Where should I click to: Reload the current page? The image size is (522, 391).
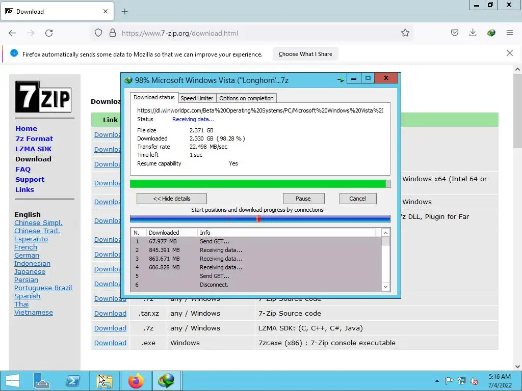(49, 33)
